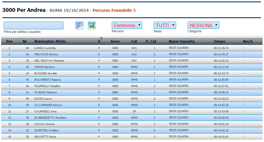This screenshot has height=142, width=264.
Task: Sort by the Pos column header
Action: tap(9, 41)
